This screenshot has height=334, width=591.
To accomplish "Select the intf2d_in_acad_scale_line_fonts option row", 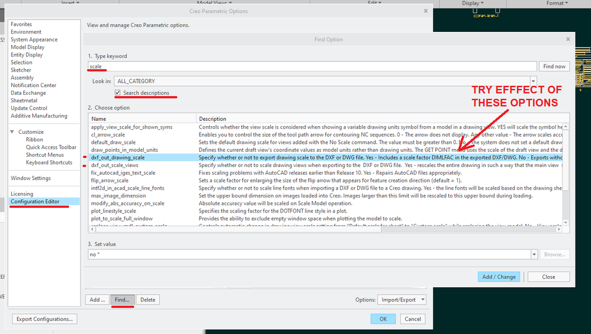I will click(325, 188).
